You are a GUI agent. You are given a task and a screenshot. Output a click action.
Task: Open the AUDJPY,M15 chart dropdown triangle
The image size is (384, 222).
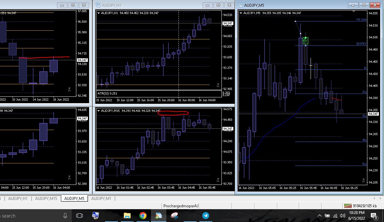(x=98, y=111)
